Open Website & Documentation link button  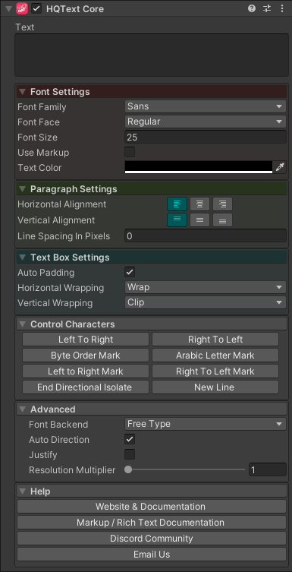pyautogui.click(x=152, y=507)
